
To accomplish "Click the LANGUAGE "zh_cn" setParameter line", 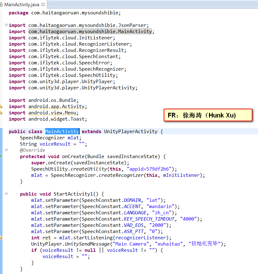I will coord(104,213).
